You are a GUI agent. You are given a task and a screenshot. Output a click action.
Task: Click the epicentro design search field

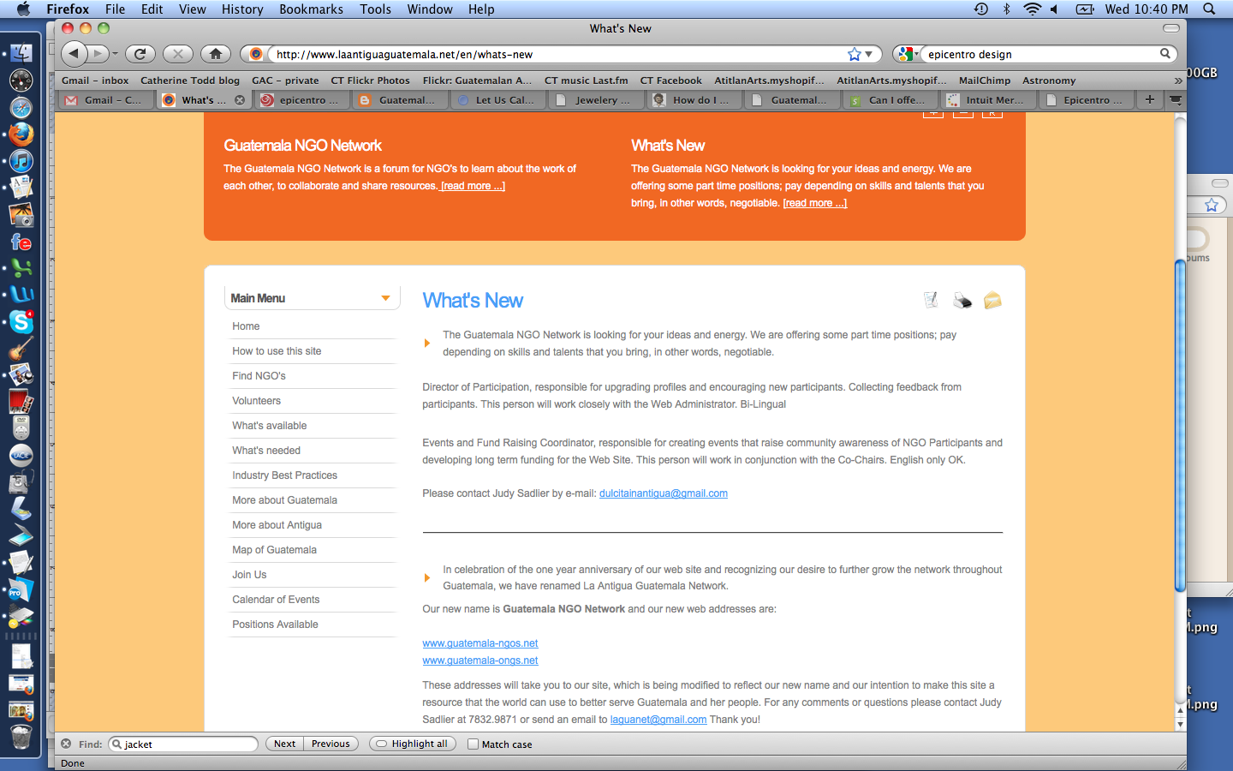[1040, 54]
